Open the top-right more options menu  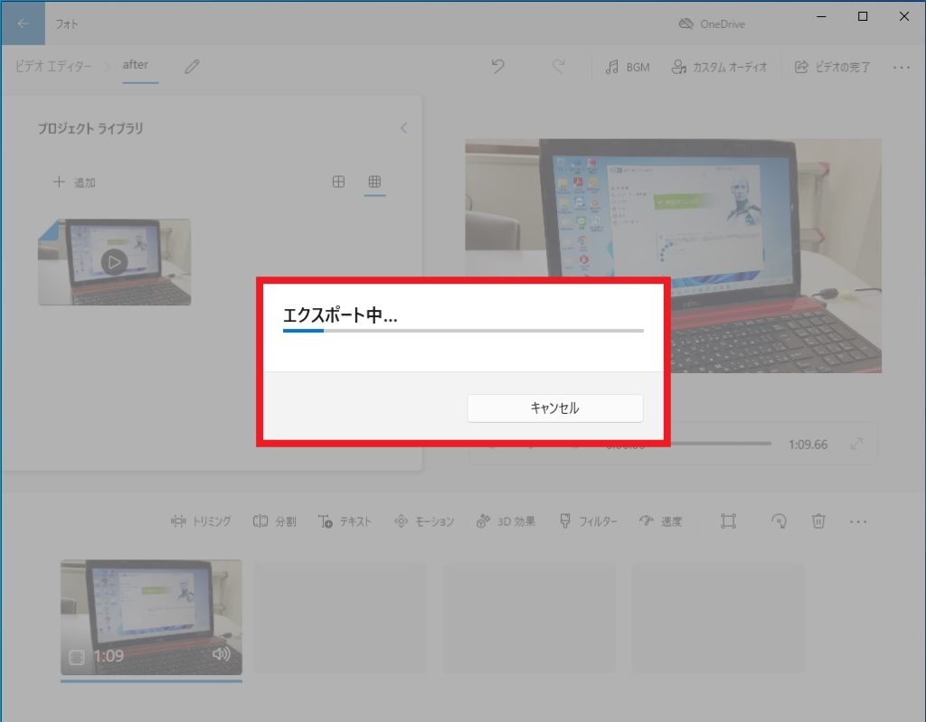click(x=902, y=66)
